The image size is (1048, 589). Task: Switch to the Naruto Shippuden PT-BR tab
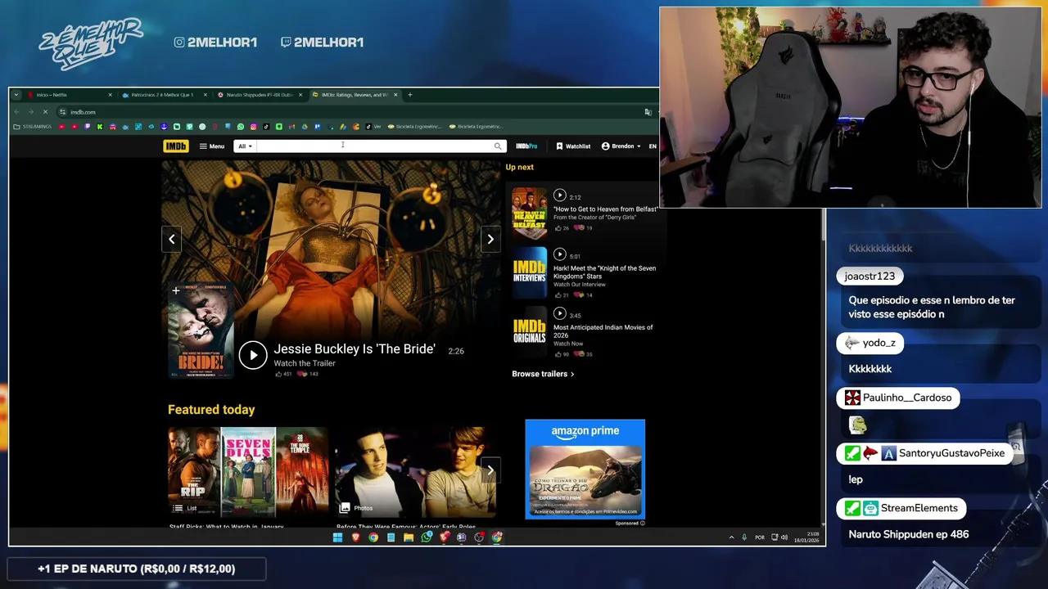click(x=260, y=95)
